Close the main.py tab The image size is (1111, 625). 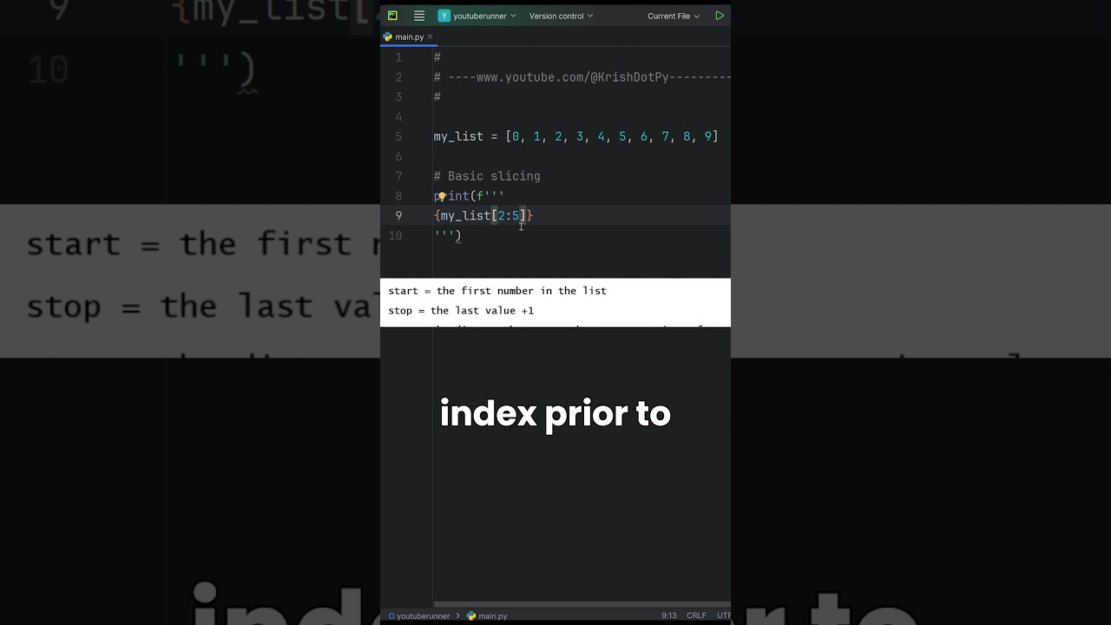(430, 36)
